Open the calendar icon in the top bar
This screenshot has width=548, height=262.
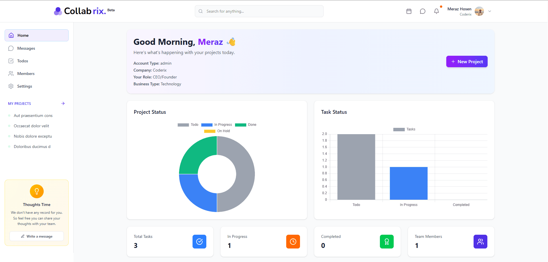click(x=409, y=11)
